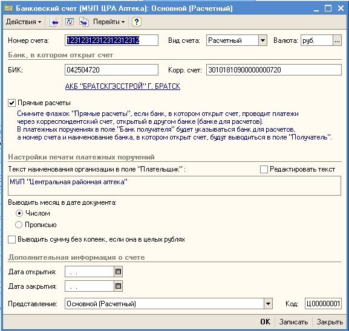Click the Записать button
349x331 pixels.
(293, 322)
